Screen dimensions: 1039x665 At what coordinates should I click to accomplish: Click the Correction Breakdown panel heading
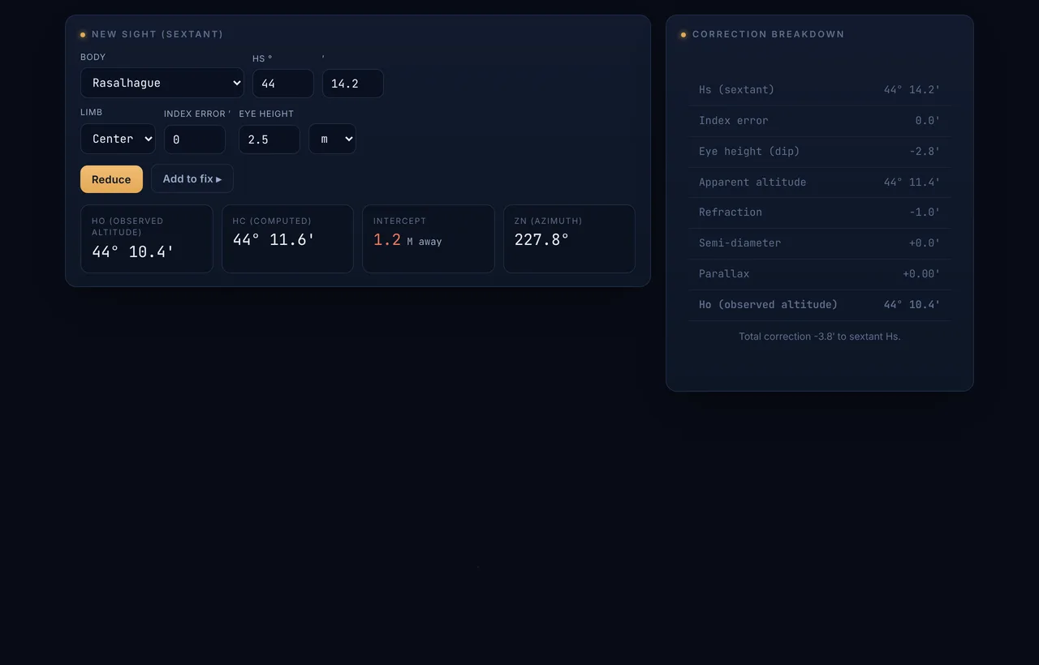pos(769,34)
